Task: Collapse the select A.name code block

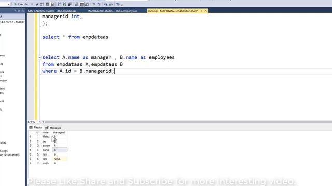Action: pyautogui.click(x=39, y=57)
